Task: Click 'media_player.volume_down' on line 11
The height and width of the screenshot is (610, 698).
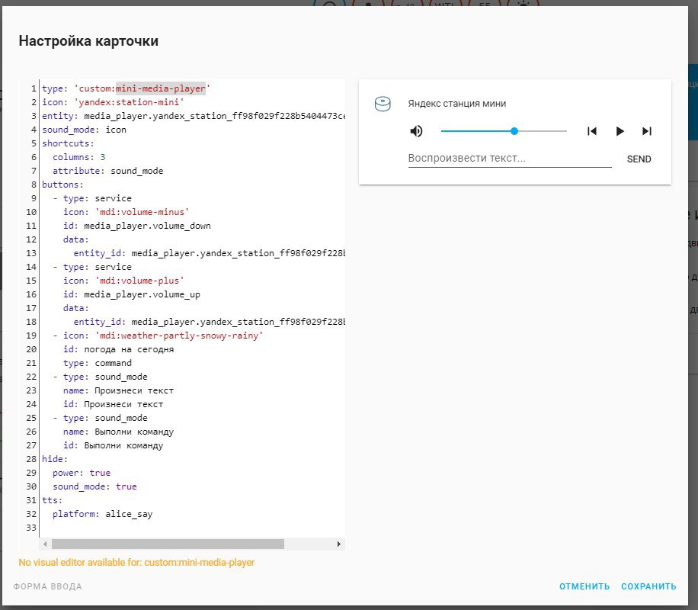Action: (147, 226)
